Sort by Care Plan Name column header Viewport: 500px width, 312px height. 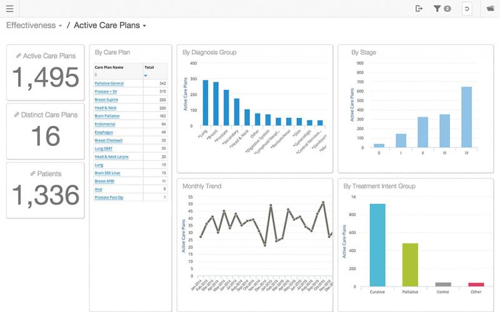pos(109,67)
